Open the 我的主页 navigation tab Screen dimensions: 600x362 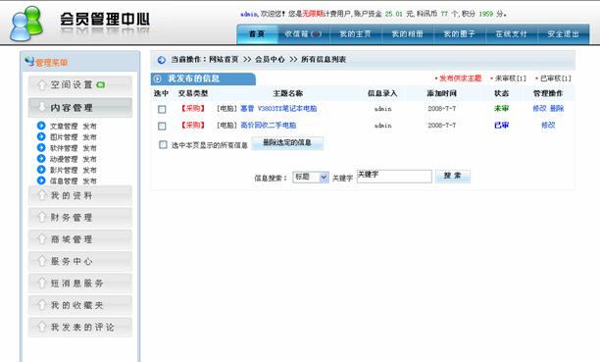click(355, 34)
